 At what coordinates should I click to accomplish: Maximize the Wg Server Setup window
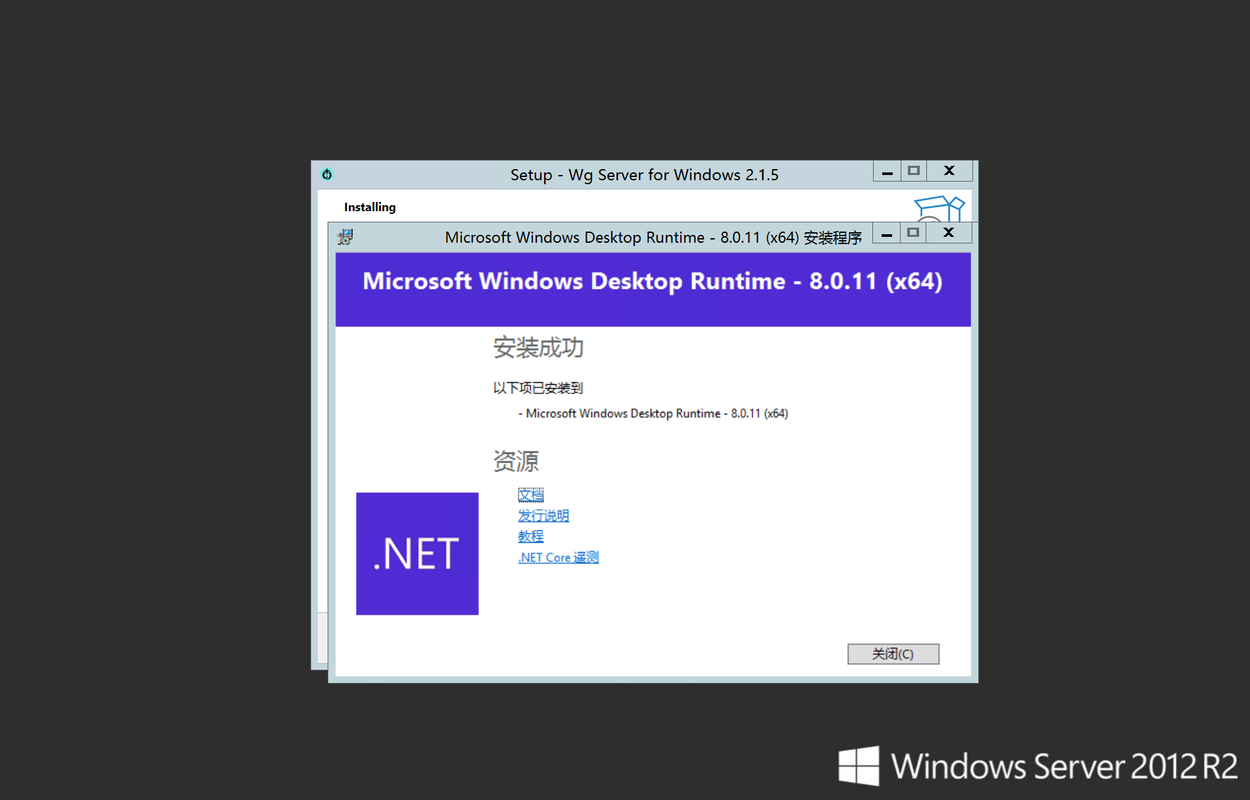point(914,171)
